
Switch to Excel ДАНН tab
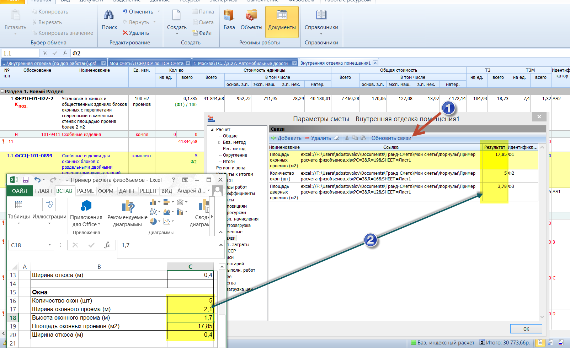click(x=126, y=191)
